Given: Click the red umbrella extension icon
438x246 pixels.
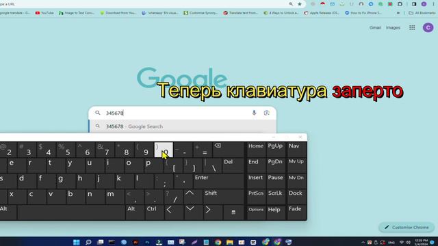Looking at the screenshot, I should pyautogui.click(x=322, y=4).
